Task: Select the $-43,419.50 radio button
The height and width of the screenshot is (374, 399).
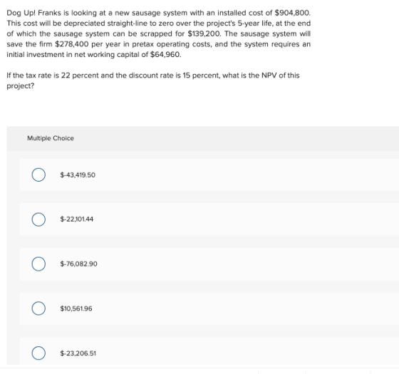Action: click(x=38, y=175)
